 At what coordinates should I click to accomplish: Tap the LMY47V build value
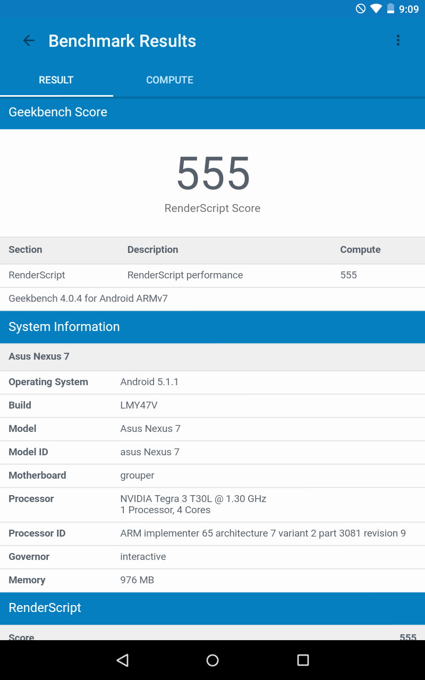pyautogui.click(x=139, y=405)
